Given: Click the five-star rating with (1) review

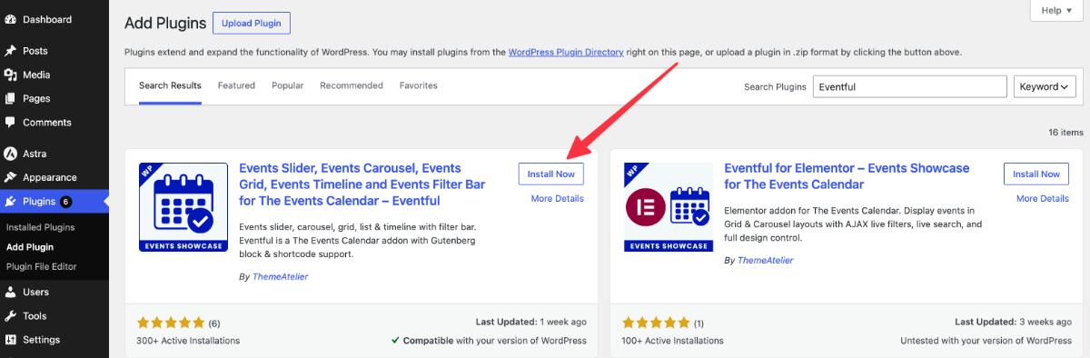Looking at the screenshot, I should click(x=663, y=323).
